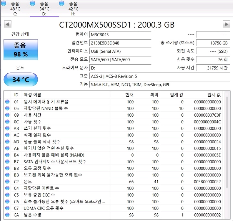The image size is (233, 221).
Task: Click the total host writes value 18758 GB
Action: 213,43
